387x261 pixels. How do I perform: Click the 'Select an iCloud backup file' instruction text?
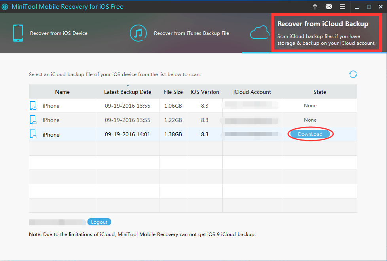pos(115,74)
